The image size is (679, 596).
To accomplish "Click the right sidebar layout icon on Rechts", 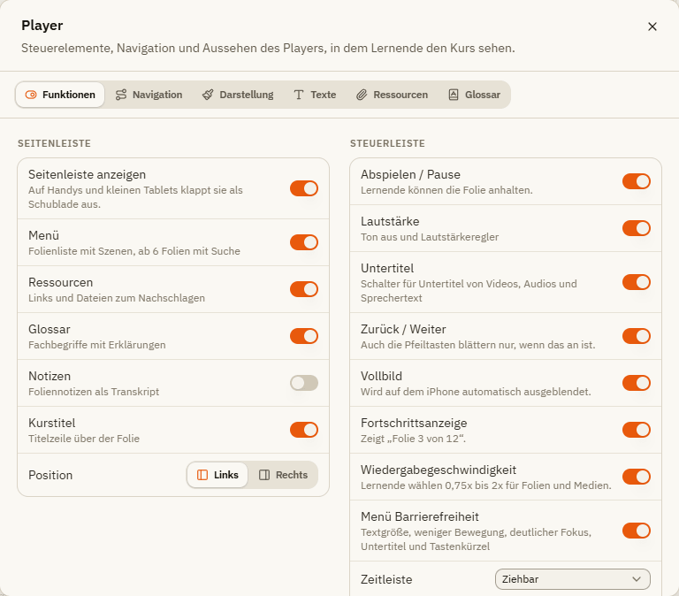I will 264,475.
